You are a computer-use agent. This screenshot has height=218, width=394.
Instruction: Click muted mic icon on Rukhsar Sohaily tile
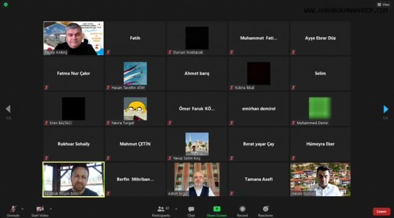(46, 158)
